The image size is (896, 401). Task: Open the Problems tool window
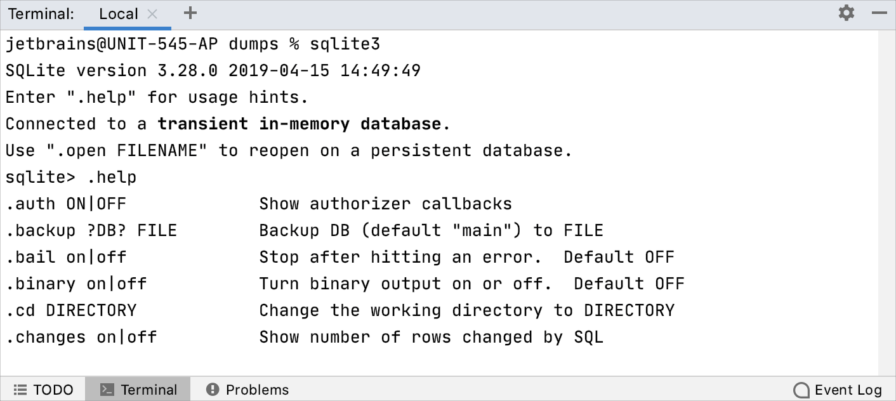click(x=247, y=389)
